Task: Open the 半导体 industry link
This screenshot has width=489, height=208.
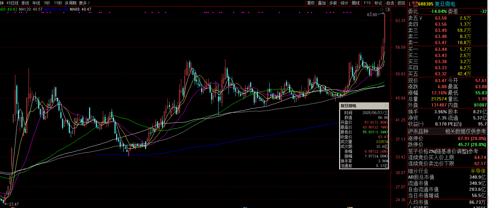Action: [479, 171]
